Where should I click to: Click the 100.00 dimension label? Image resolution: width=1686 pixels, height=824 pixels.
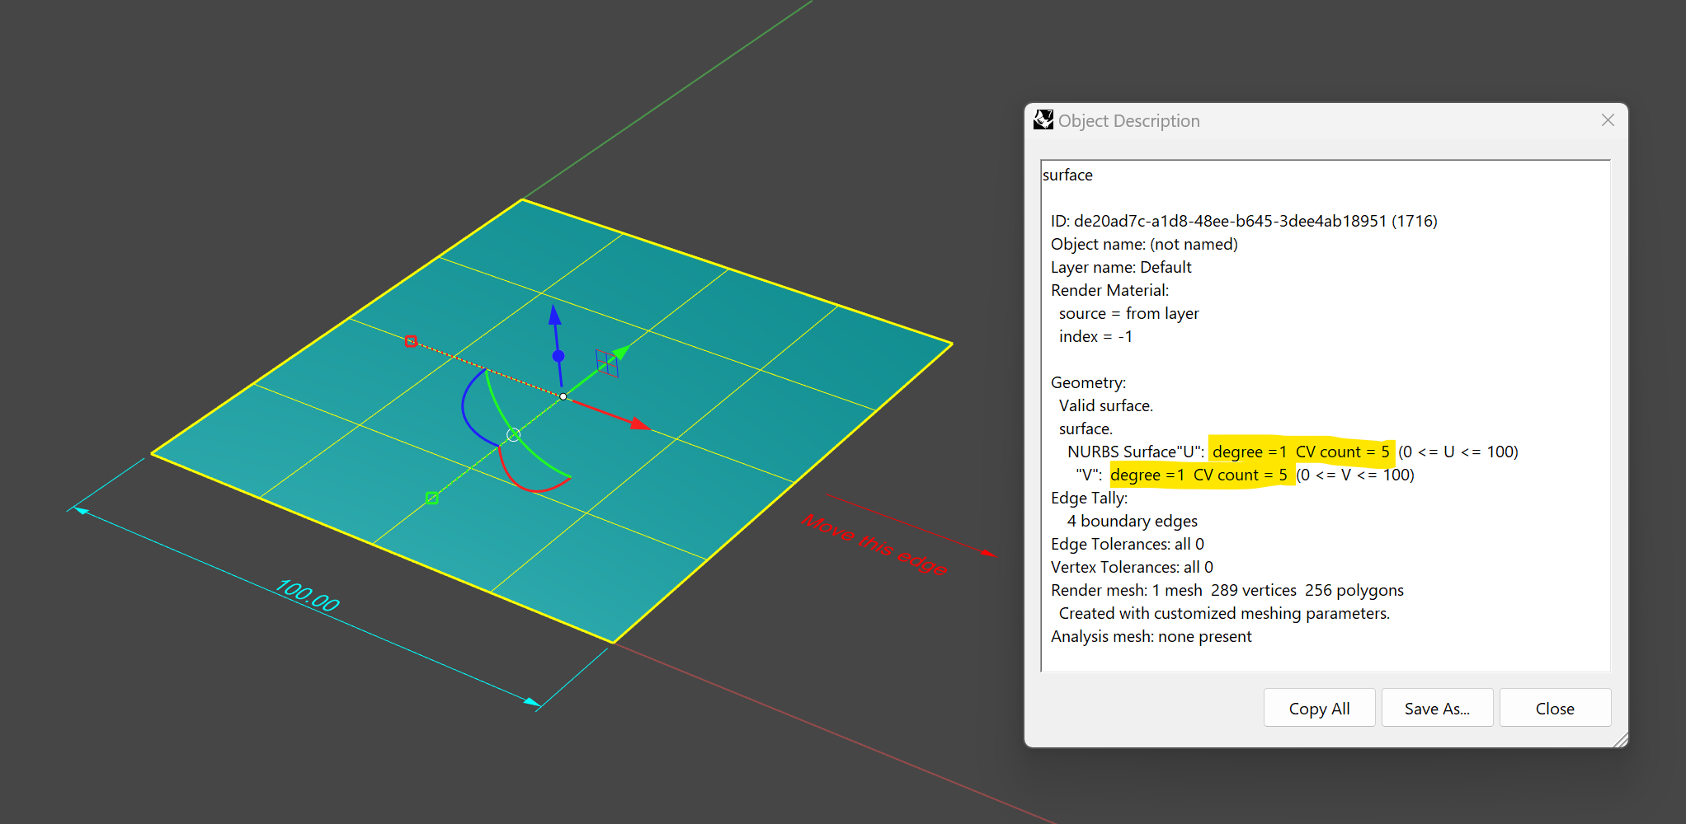click(307, 595)
